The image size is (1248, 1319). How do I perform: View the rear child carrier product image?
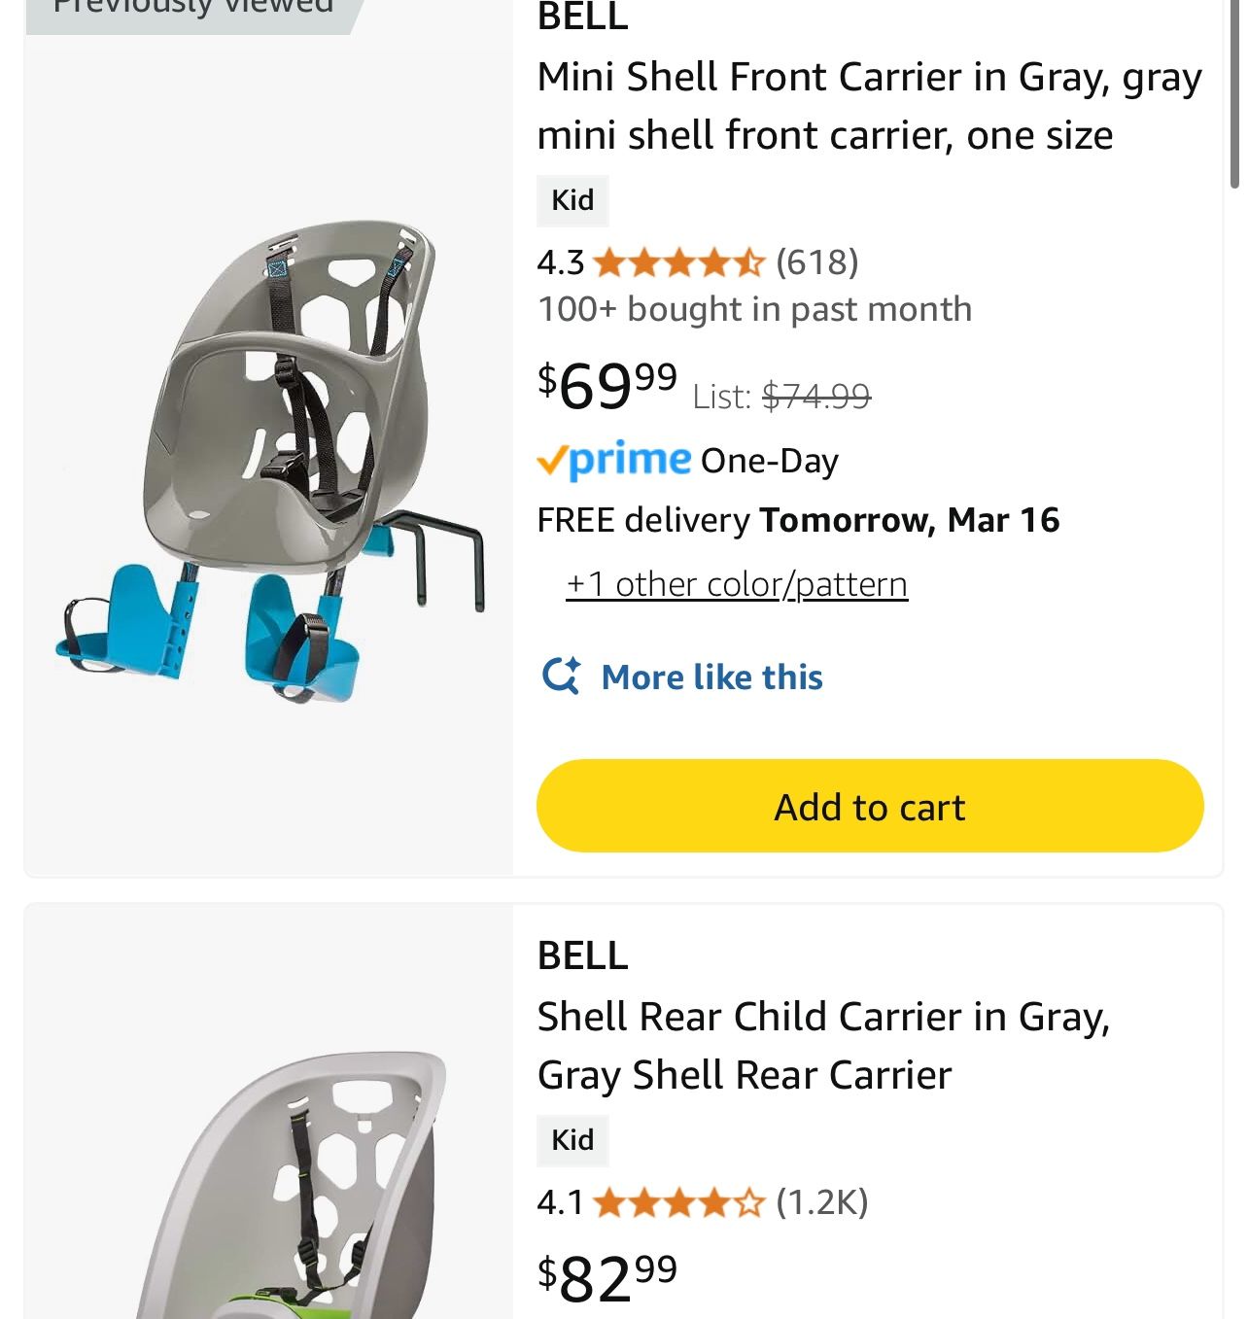point(292,1186)
